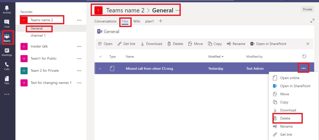Open more options for Teams name 2
The image size is (319, 140).
click(x=79, y=20)
